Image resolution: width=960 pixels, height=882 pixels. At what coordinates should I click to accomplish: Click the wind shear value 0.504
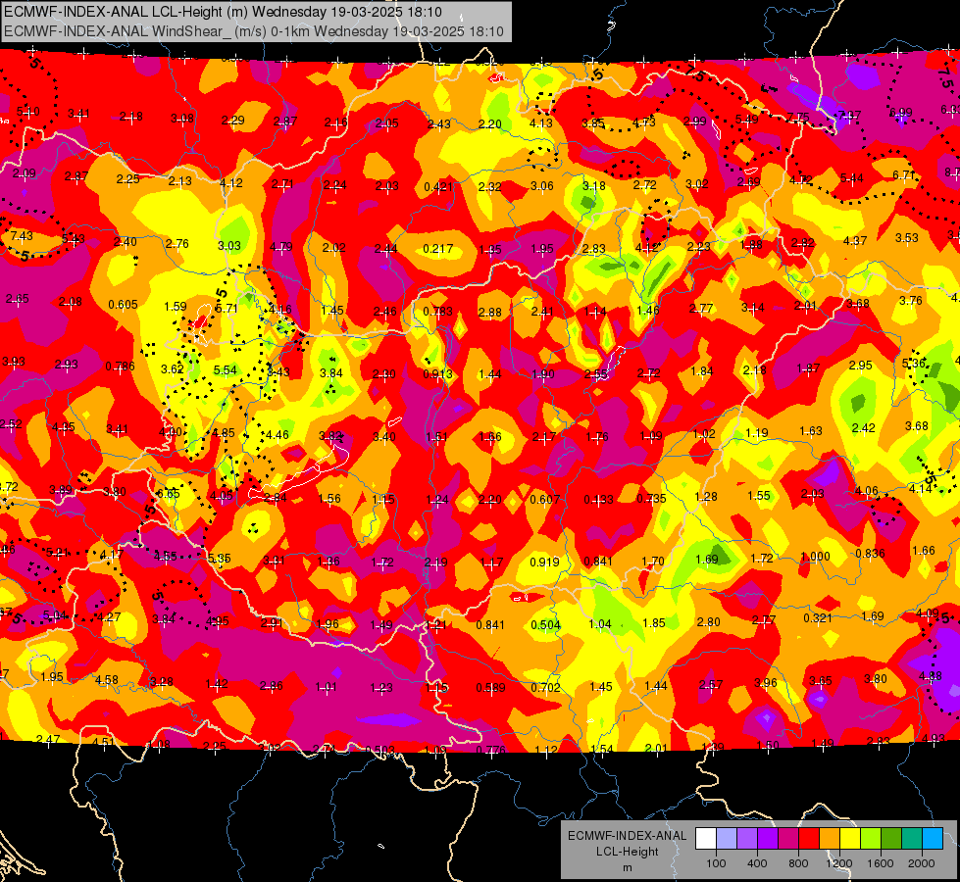click(x=545, y=624)
